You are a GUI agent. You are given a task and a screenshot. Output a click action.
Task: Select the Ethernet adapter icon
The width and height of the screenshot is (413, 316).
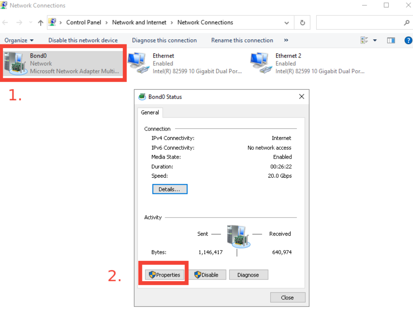click(138, 63)
